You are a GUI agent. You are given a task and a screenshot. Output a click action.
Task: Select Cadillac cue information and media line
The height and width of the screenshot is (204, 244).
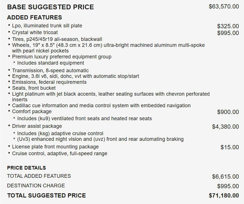pyautogui.click(x=101, y=106)
